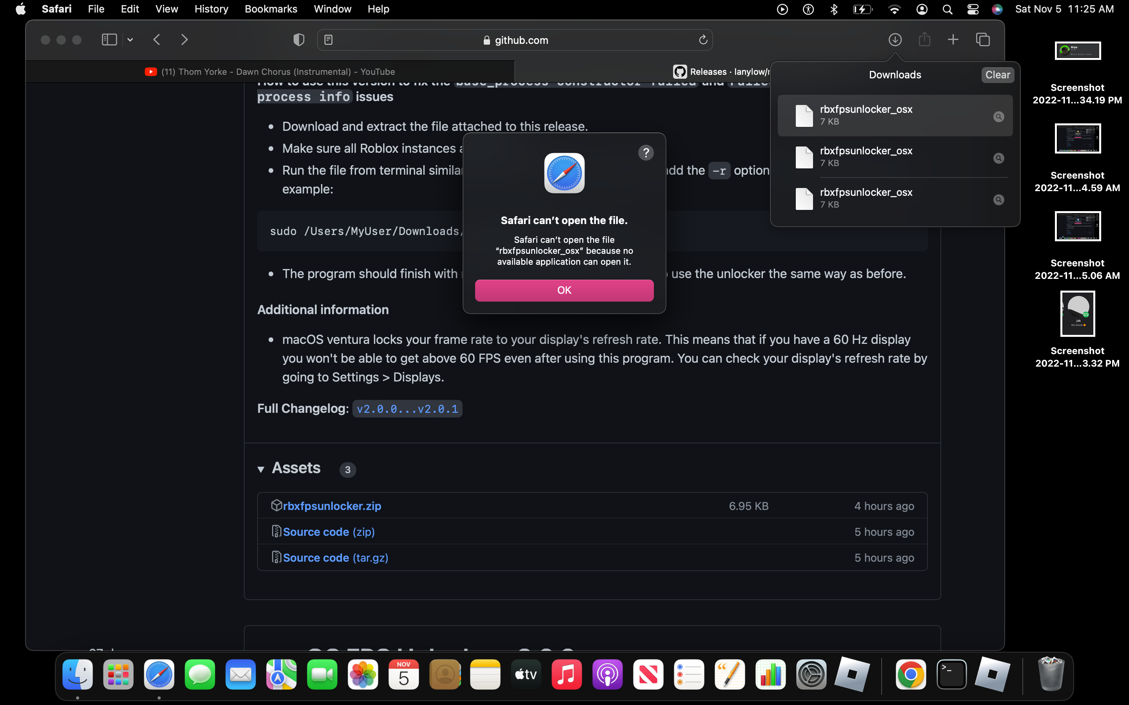Click the GitHub logo on the Releases tab
This screenshot has width=1129, height=705.
click(x=680, y=71)
